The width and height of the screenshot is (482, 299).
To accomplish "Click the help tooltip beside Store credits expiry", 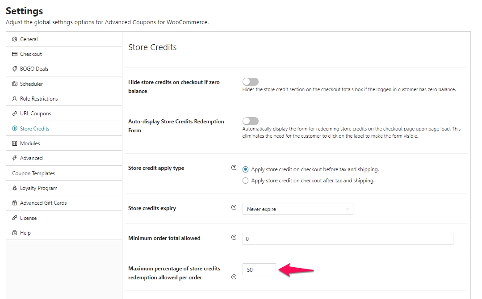I will 234,207.
